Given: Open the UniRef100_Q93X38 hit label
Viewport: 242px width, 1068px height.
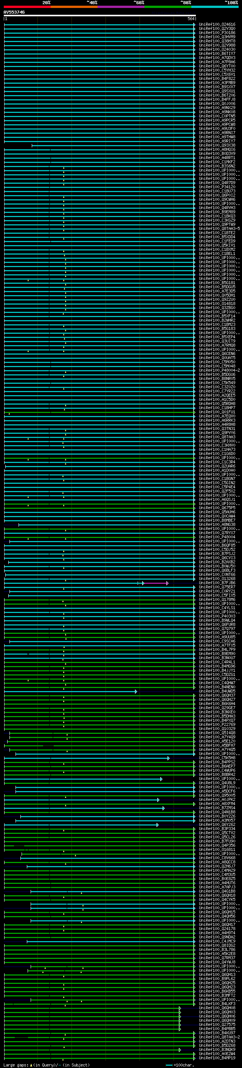Looking at the screenshot, I should pyautogui.click(x=217, y=145).
